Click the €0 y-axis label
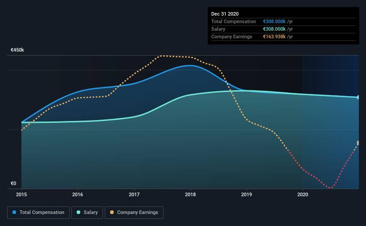The width and height of the screenshot is (366, 226). click(13, 183)
